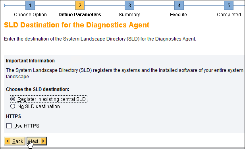
Task: Click the Choose Option step label
Action: click(x=30, y=15)
